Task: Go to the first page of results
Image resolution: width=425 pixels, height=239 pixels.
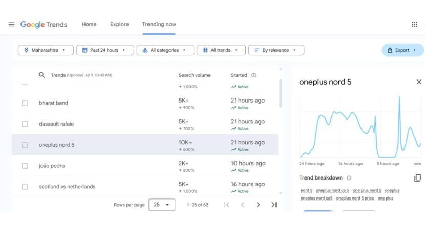Action: tap(227, 205)
